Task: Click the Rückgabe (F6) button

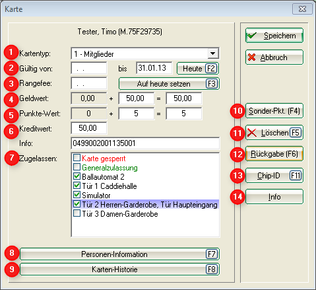Action: tap(274, 154)
